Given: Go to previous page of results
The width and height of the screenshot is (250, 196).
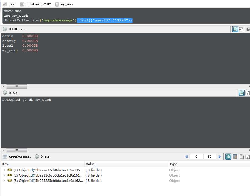Looking at the screenshot, I should [186, 157].
